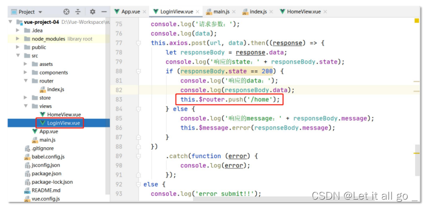The image size is (426, 207).
Task: Expand the components folder
Action: pyautogui.click(x=26, y=72)
